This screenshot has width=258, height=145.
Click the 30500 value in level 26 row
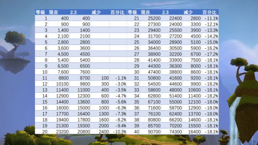[175, 48]
